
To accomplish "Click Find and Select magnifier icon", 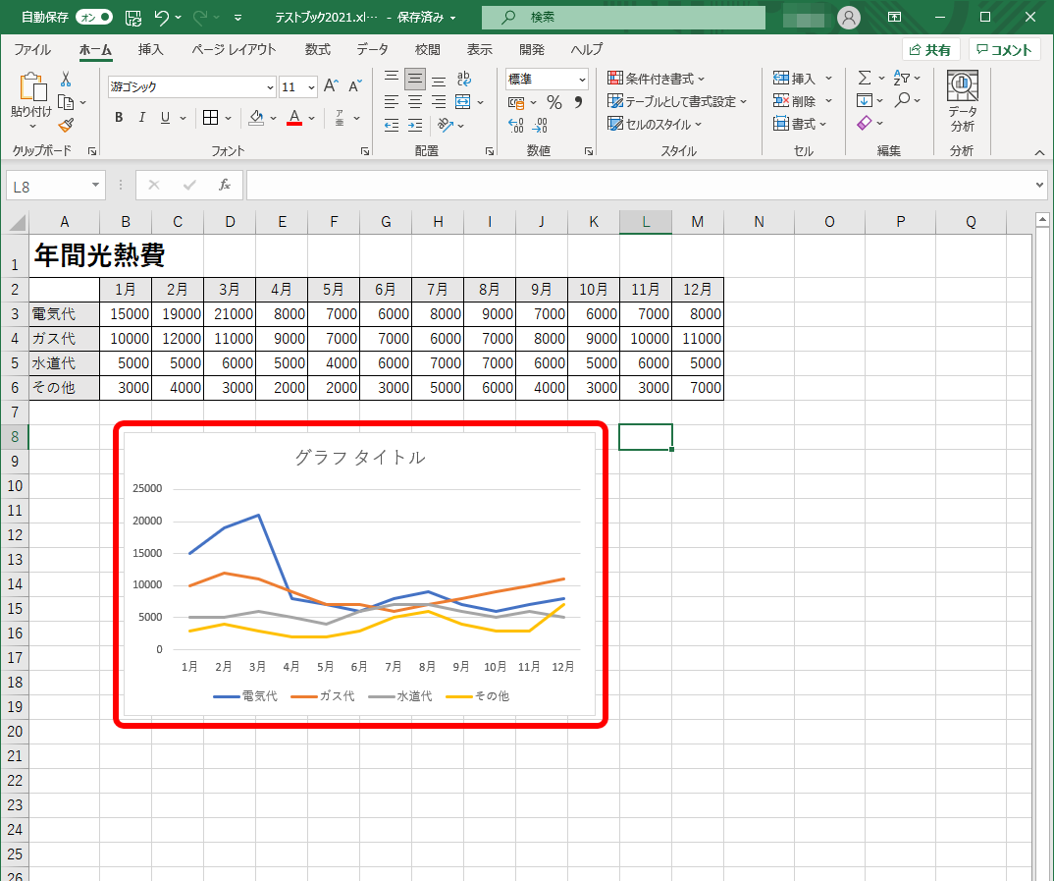I will click(x=902, y=101).
